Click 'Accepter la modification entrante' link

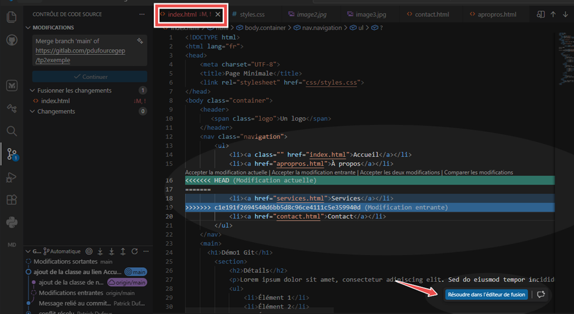pos(314,172)
